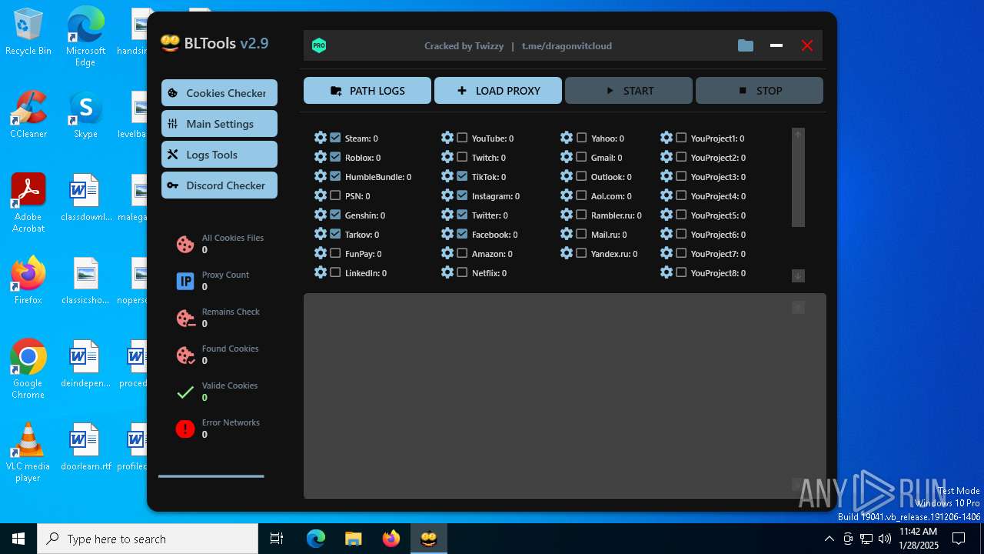
Task: Open settings gear for YouTube
Action: point(447,138)
